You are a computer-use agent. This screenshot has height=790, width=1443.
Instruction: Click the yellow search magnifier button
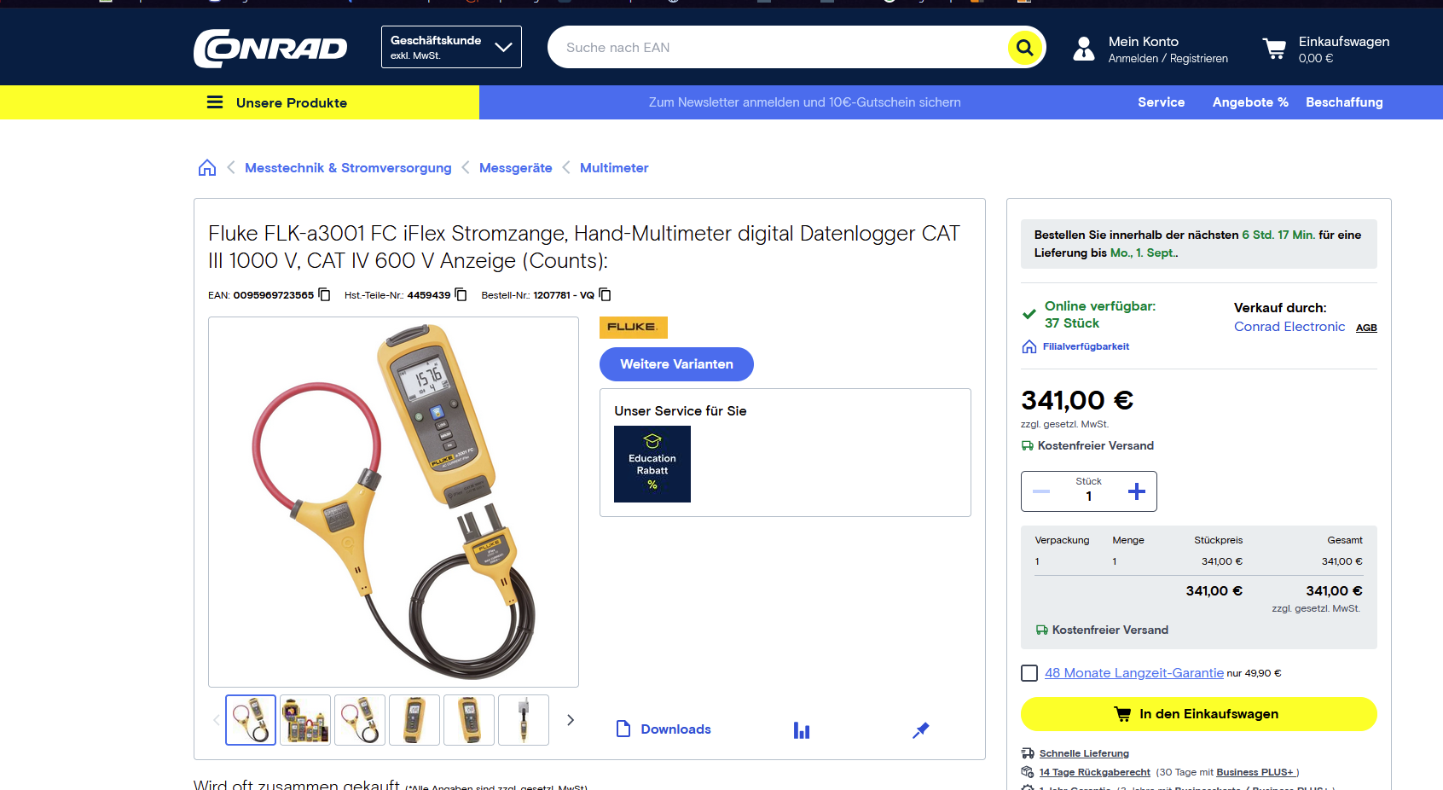(1024, 48)
